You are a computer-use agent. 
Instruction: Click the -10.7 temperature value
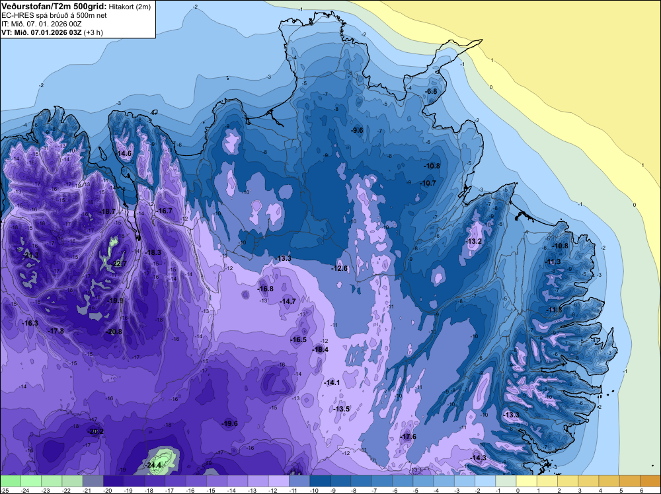point(428,183)
